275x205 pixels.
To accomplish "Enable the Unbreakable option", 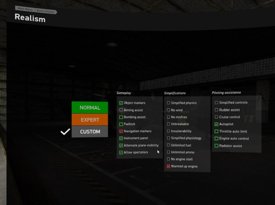I will tap(168, 124).
